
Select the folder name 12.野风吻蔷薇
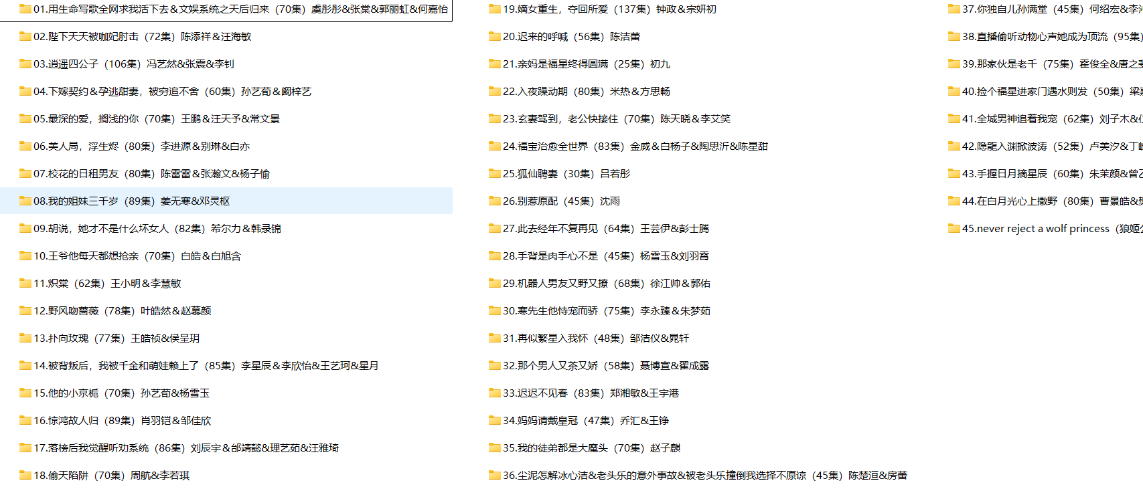(66, 310)
